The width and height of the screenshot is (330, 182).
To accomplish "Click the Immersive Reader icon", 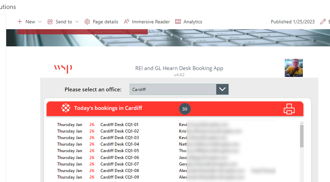I will (126, 21).
